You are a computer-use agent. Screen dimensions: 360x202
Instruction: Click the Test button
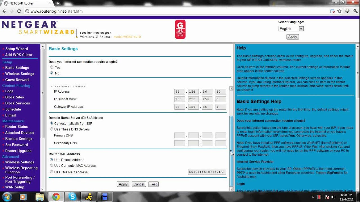(153, 184)
